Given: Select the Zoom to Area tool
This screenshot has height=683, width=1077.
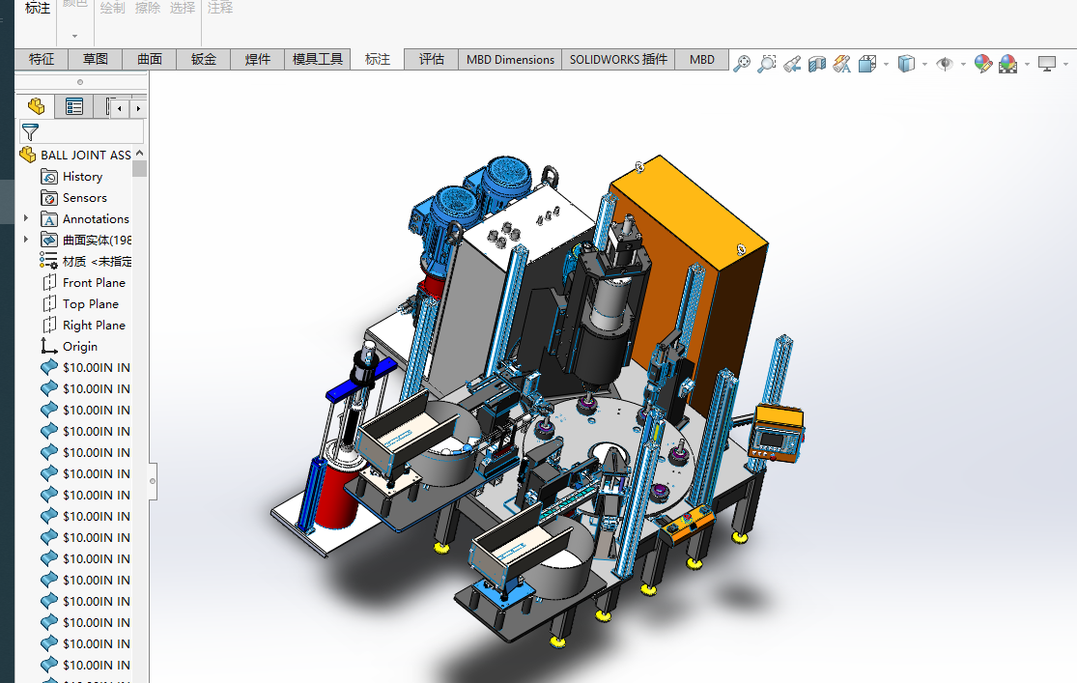Looking at the screenshot, I should 767,64.
